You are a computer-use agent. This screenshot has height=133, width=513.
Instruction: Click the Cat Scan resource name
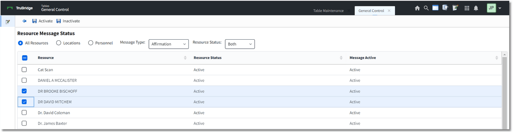click(45, 70)
